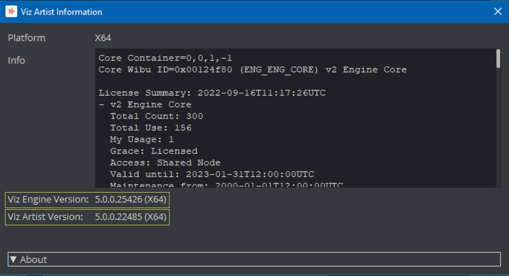Click the Grace: Licensed line
The image size is (509, 276).
tap(154, 151)
